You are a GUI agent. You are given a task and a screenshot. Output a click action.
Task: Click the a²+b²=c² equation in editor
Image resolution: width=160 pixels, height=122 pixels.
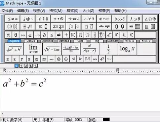(24, 83)
